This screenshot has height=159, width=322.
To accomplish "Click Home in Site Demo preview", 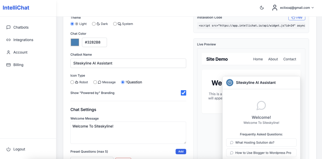I will [x=258, y=59].
